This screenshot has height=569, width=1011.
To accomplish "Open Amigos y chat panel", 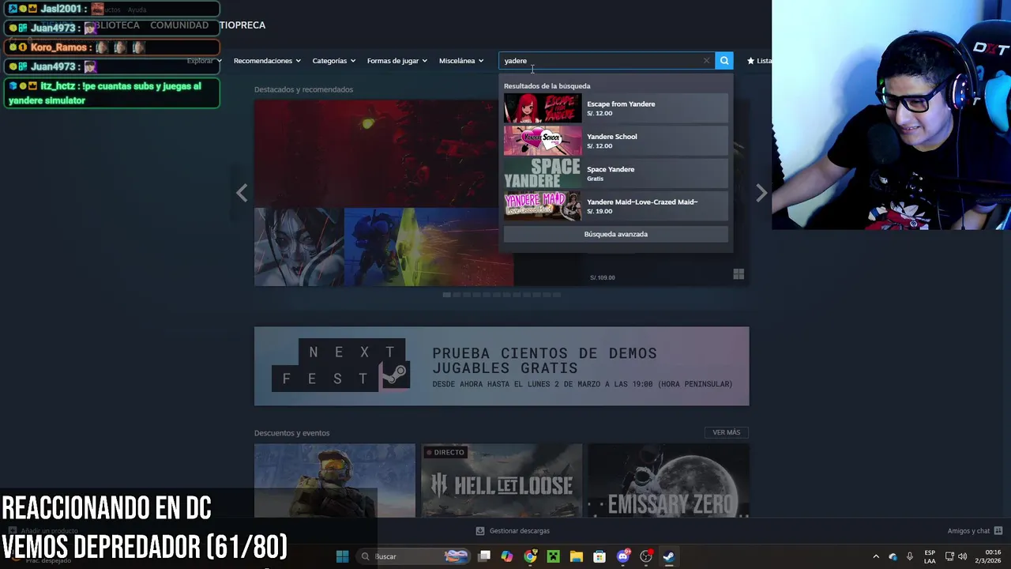I will (968, 531).
